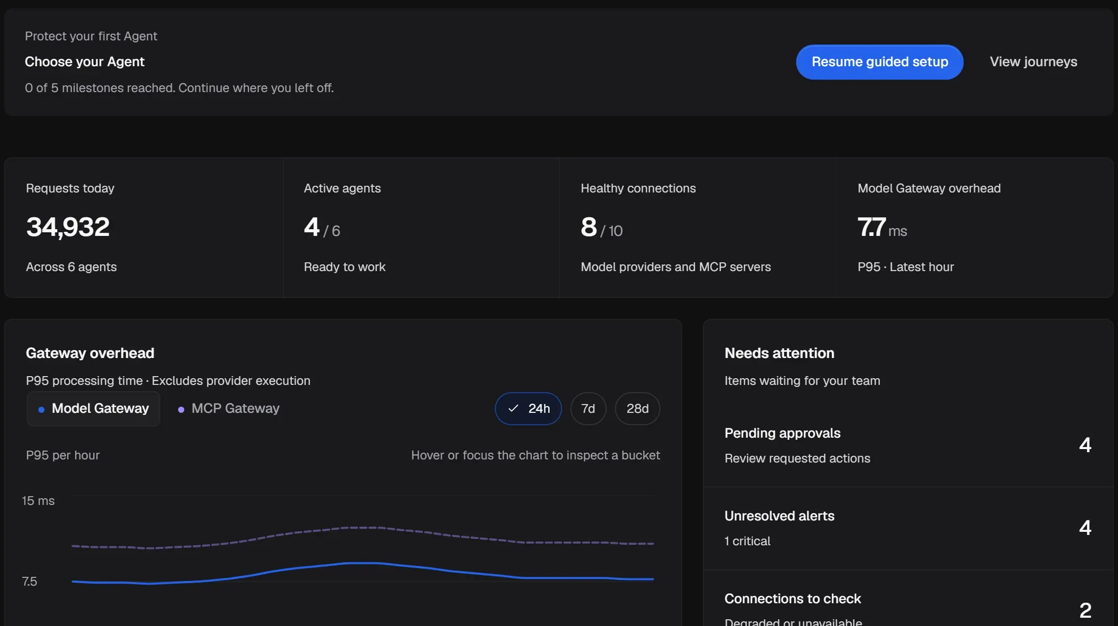Viewport: 1118px width, 626px height.
Task: Open the Pending approvals item
Action: (908, 445)
